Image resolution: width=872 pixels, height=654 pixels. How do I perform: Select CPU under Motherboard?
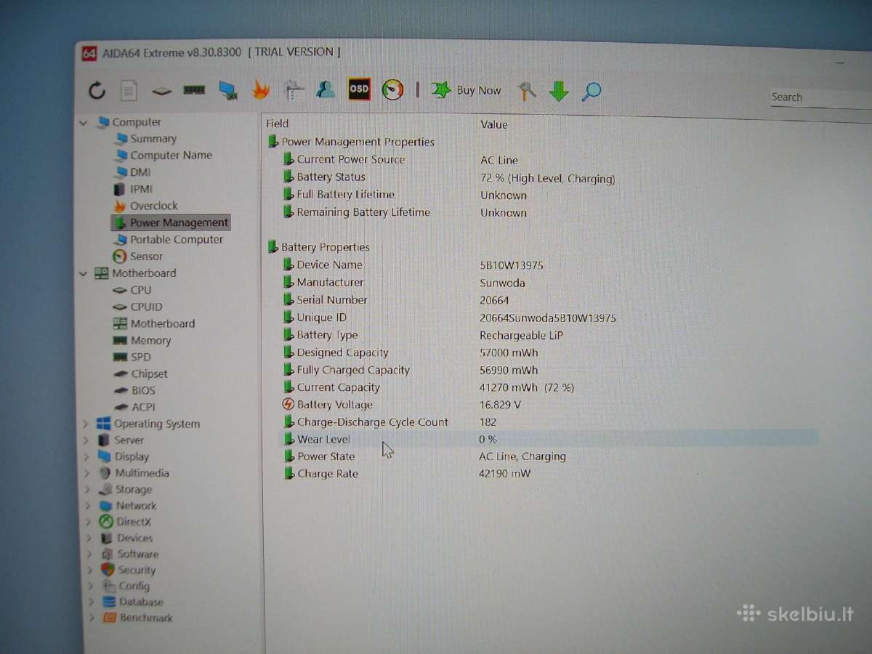coord(132,290)
